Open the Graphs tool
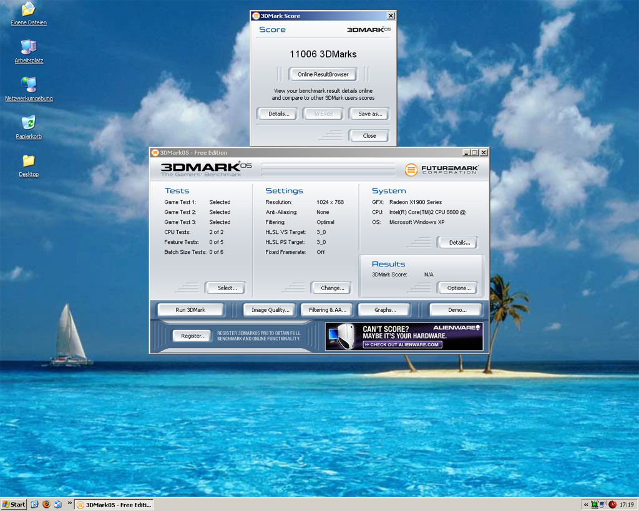The image size is (639, 511). [x=385, y=309]
